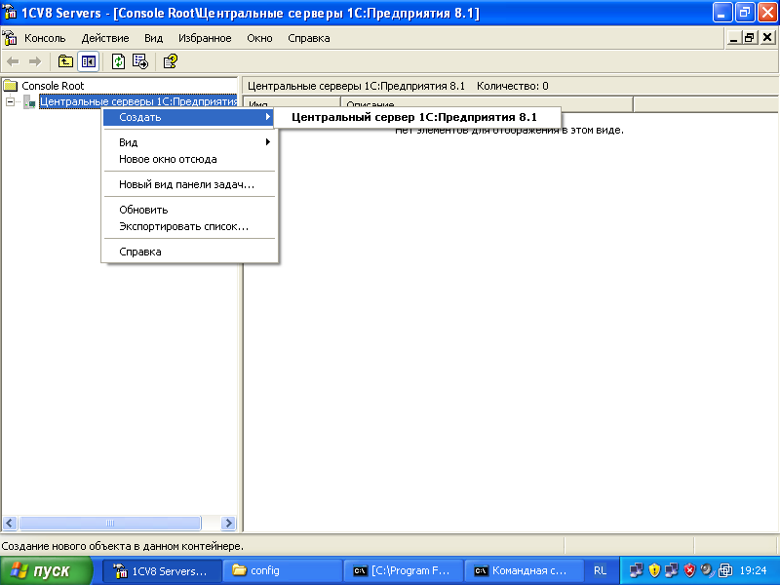Open the Справка menu in menu bar
Screen dimensions: 780x585
coord(308,38)
